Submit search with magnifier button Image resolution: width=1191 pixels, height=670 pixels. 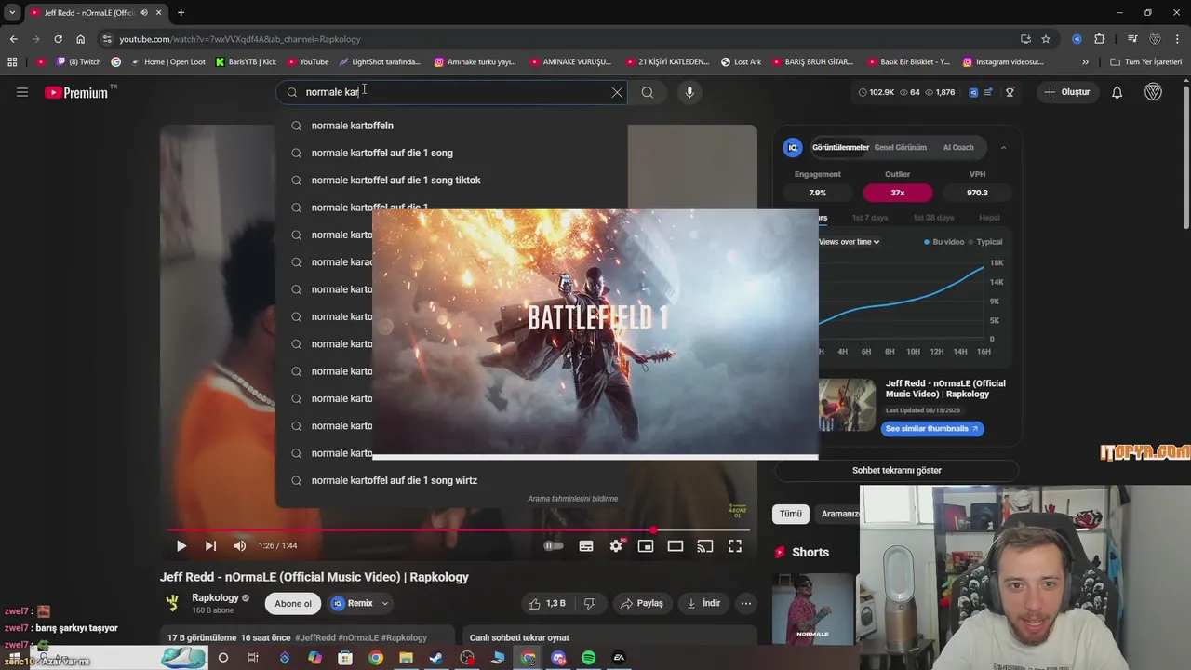point(648,92)
